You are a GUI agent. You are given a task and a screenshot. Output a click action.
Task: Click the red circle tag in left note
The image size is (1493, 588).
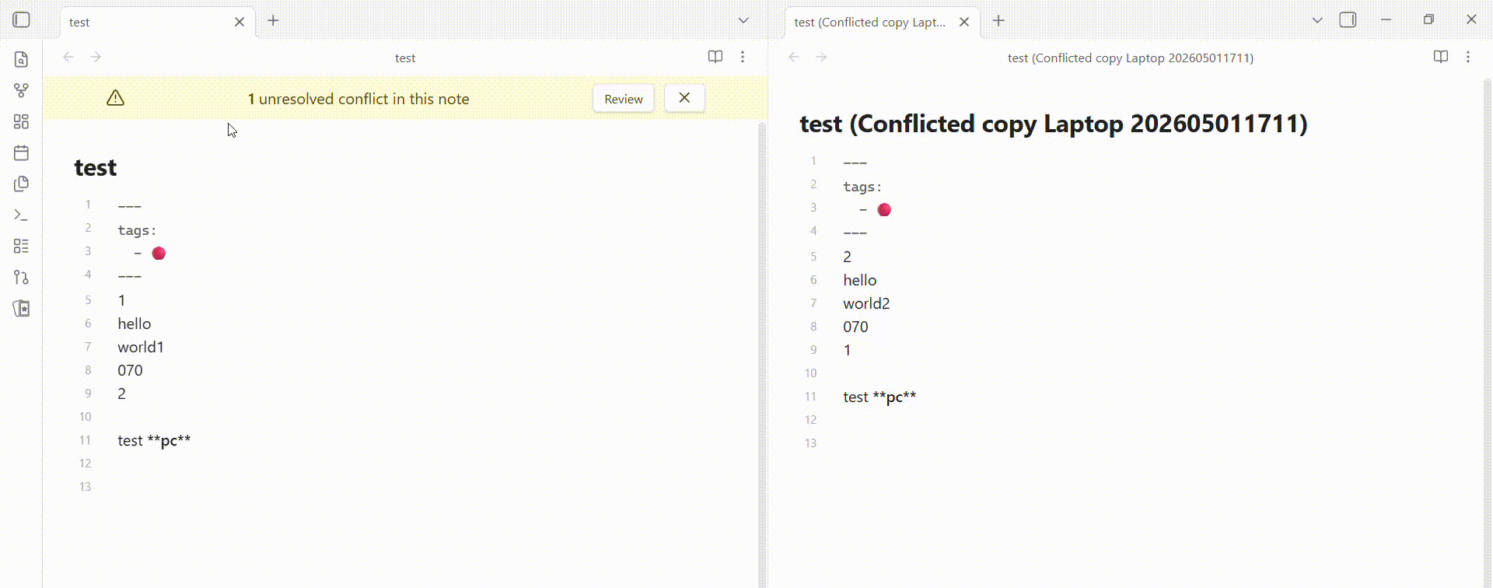[159, 253]
